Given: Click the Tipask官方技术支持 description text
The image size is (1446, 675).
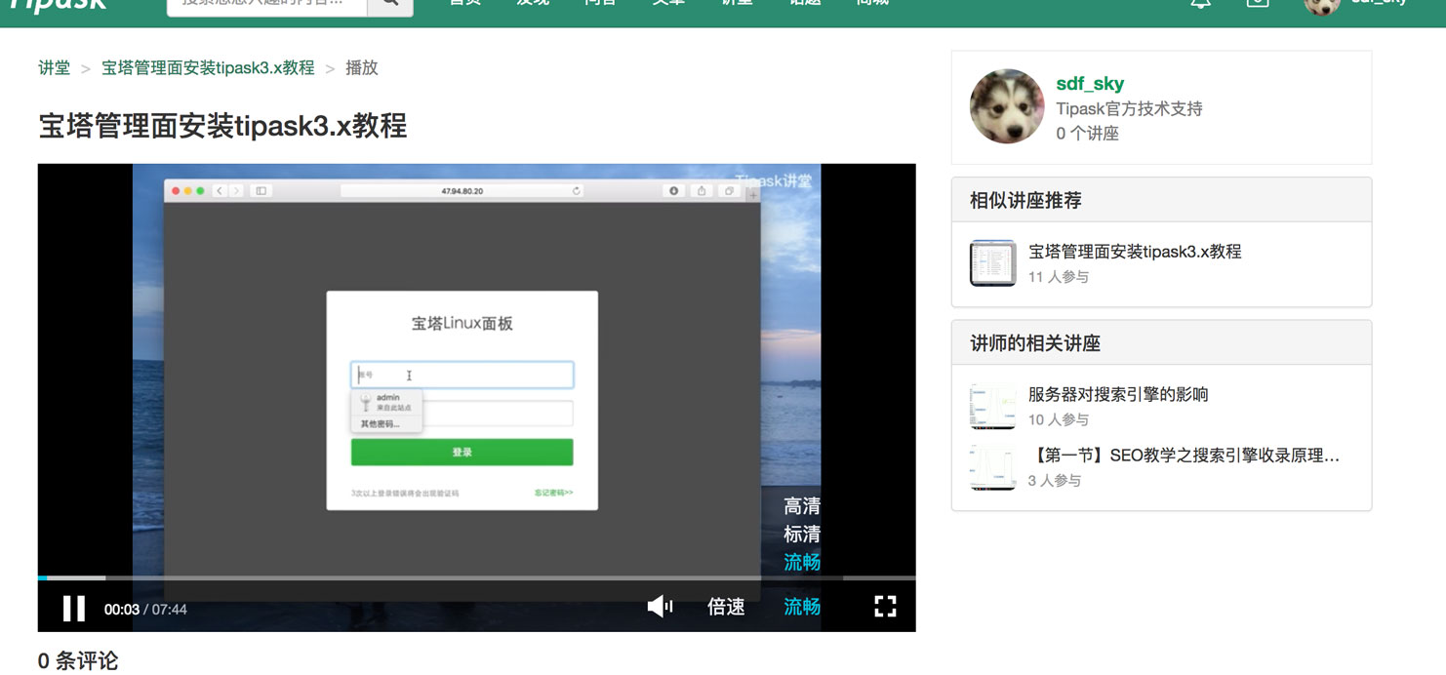Looking at the screenshot, I should tap(1129, 108).
